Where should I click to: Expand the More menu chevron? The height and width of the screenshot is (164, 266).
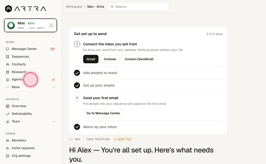pyautogui.click(x=54, y=87)
